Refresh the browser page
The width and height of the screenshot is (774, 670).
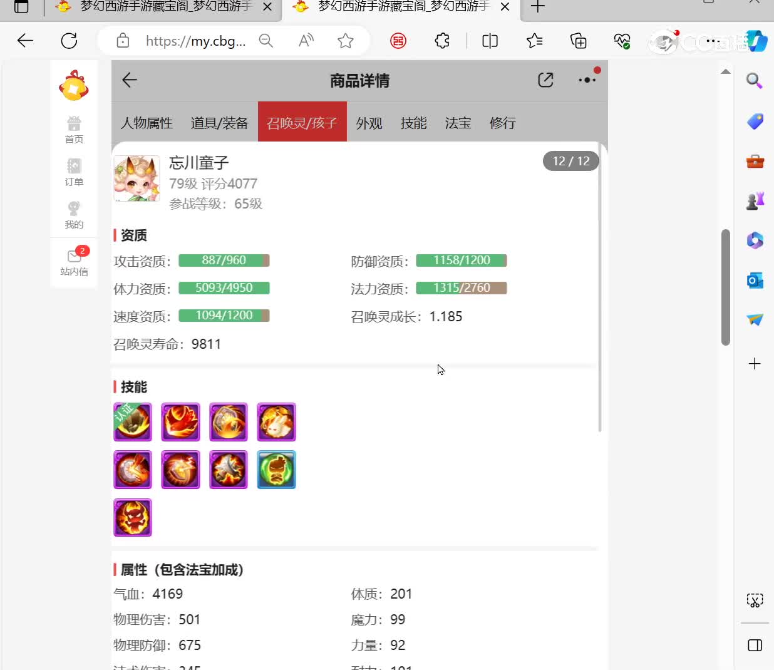(69, 41)
